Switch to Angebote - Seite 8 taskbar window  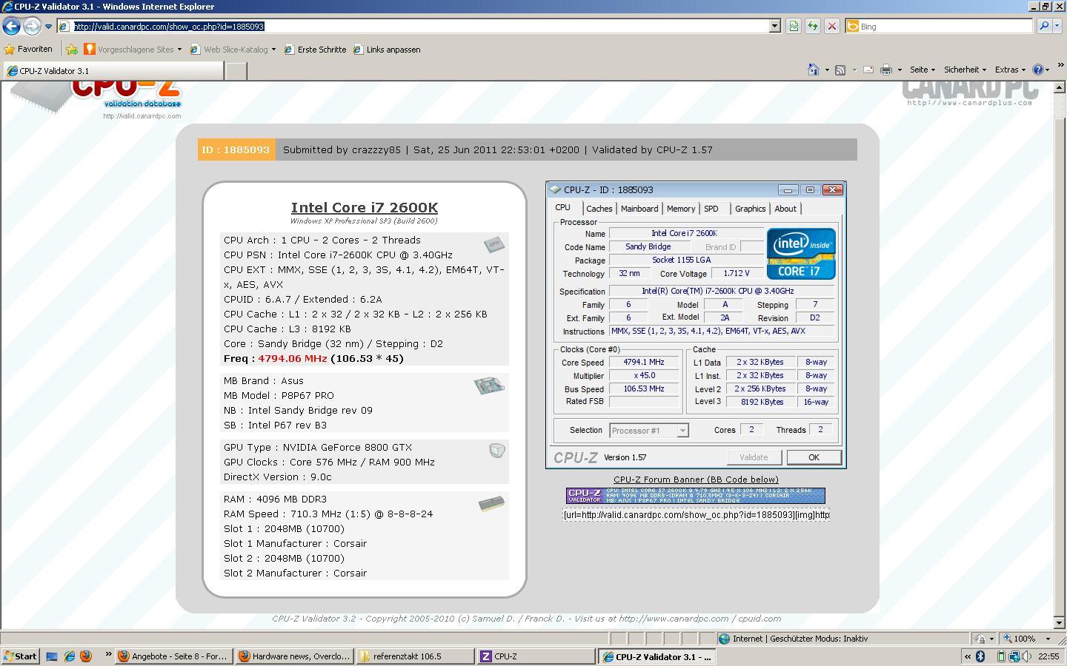174,656
